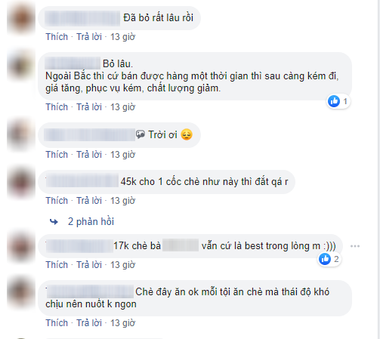
Task: Like the 'Bỏ lâu' comment via Thích
Action: [x=57, y=107]
